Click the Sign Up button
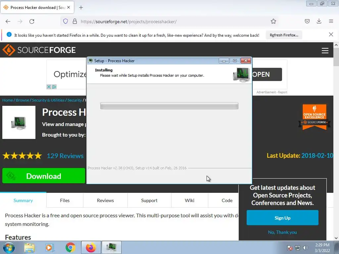339x254 pixels. tap(282, 218)
